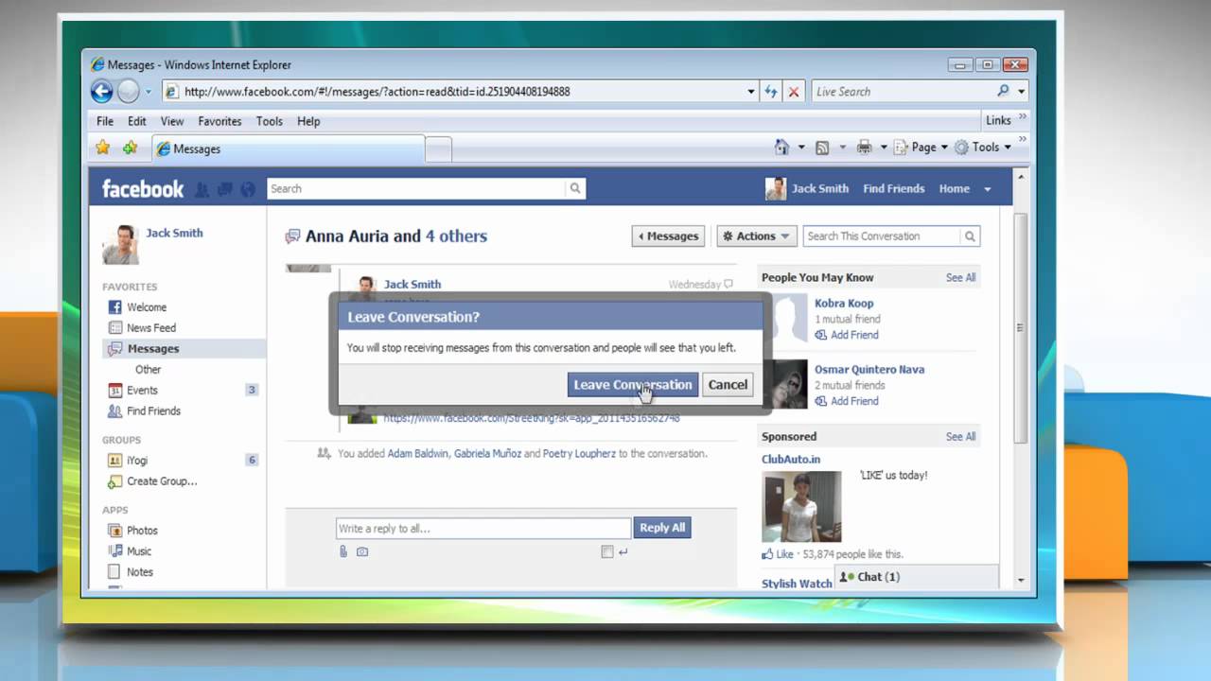This screenshot has height=681, width=1211.
Task: Click the 4 others participants link
Action: (456, 236)
